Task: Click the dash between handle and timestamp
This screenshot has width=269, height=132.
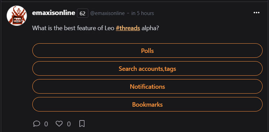Action: coord(128,13)
